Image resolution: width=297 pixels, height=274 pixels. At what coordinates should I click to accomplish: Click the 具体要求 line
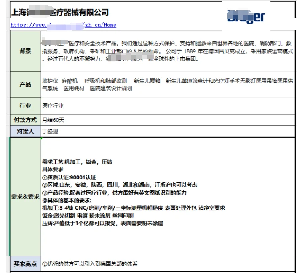(x=53, y=169)
